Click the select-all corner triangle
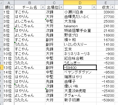The height and width of the screenshot is (105, 118). point(1,3)
